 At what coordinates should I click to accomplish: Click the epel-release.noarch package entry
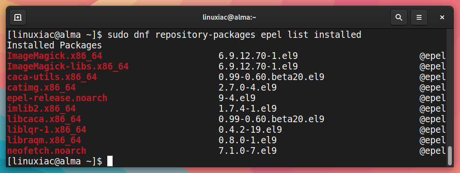(x=57, y=98)
